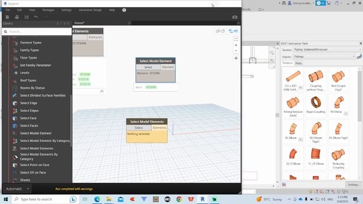Switch to graph view navigation toggle
This screenshot has height=204, width=363.
click(233, 31)
